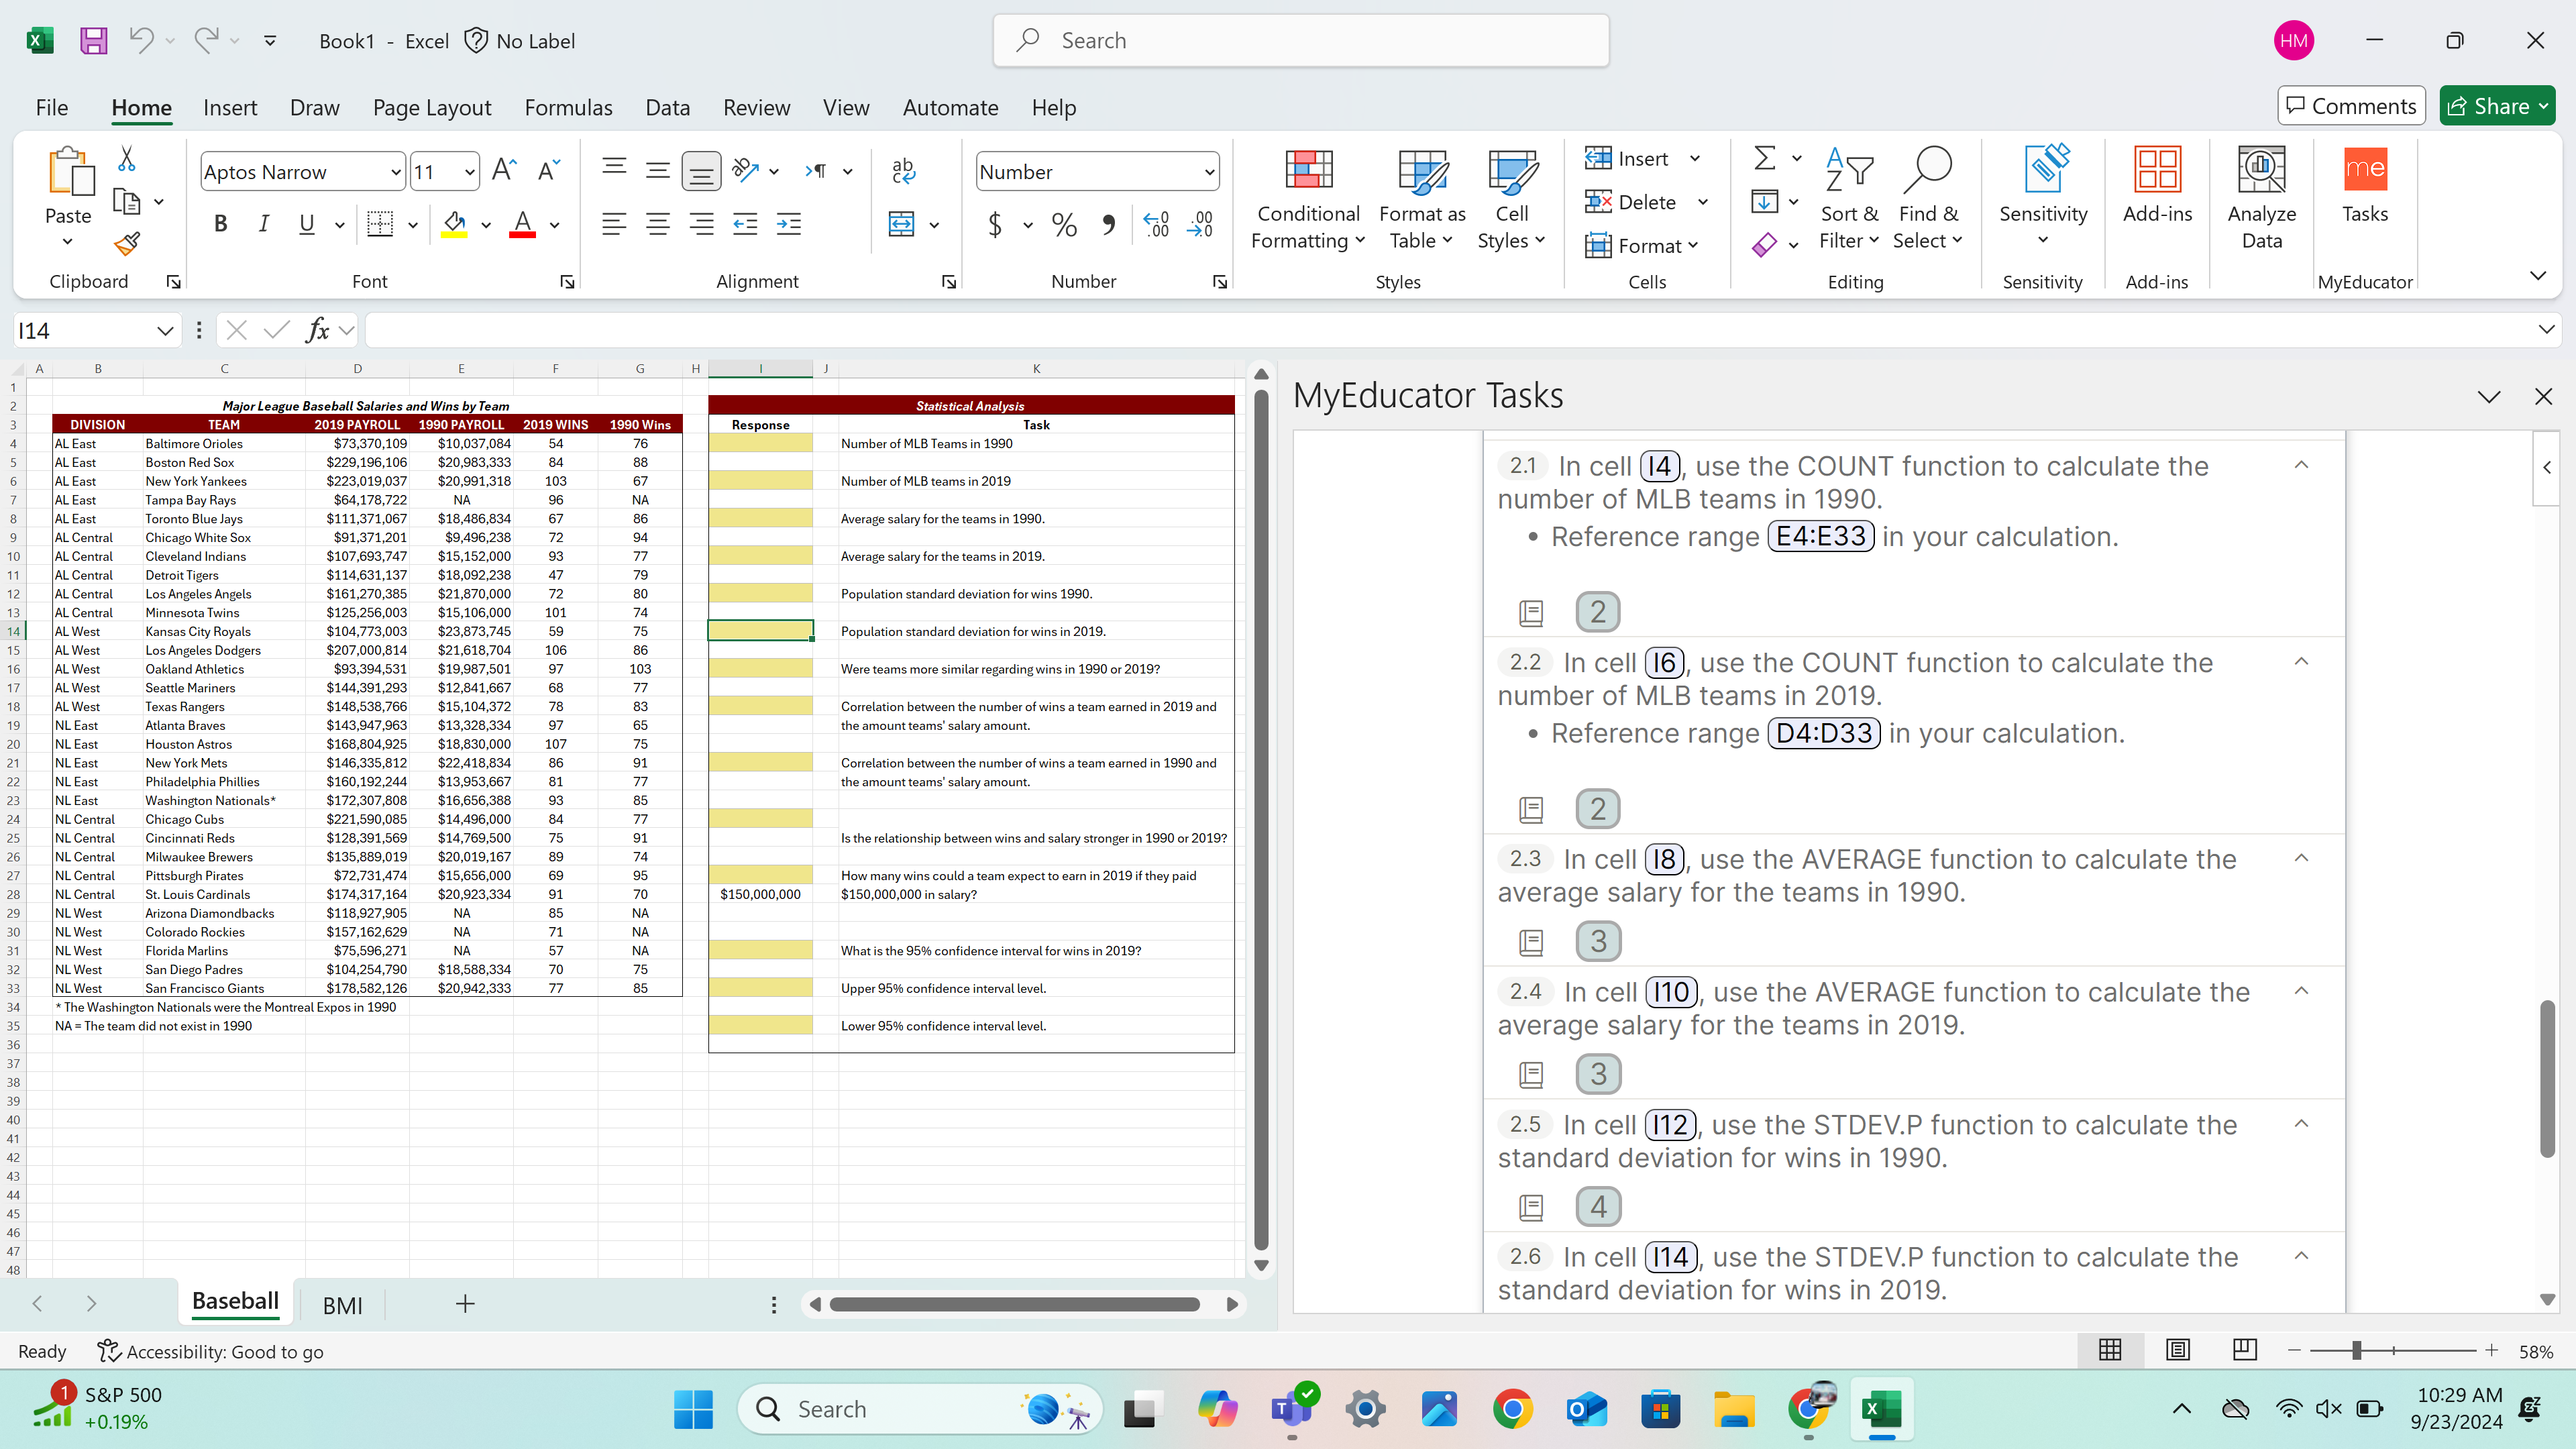Viewport: 2576px width, 1449px height.
Task: Collapse task 2.1 in MyEducator panel
Action: [2302, 464]
